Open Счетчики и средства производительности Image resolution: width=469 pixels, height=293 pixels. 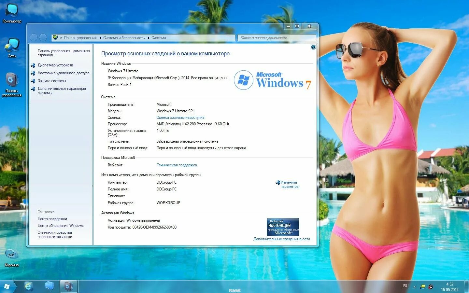point(55,234)
